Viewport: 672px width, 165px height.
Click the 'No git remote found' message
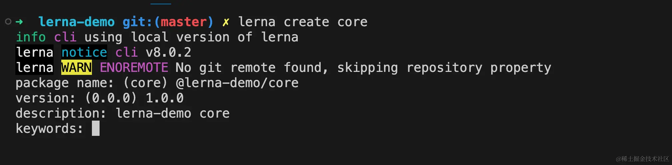click(251, 68)
